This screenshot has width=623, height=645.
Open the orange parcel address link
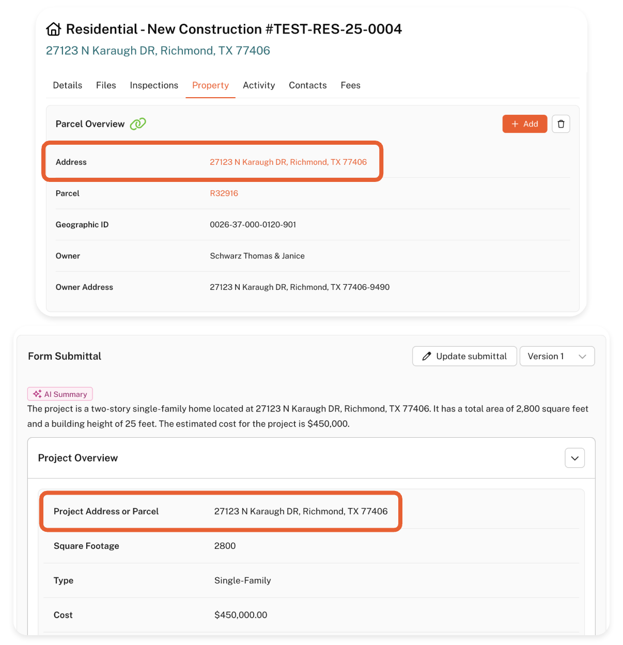(x=288, y=162)
